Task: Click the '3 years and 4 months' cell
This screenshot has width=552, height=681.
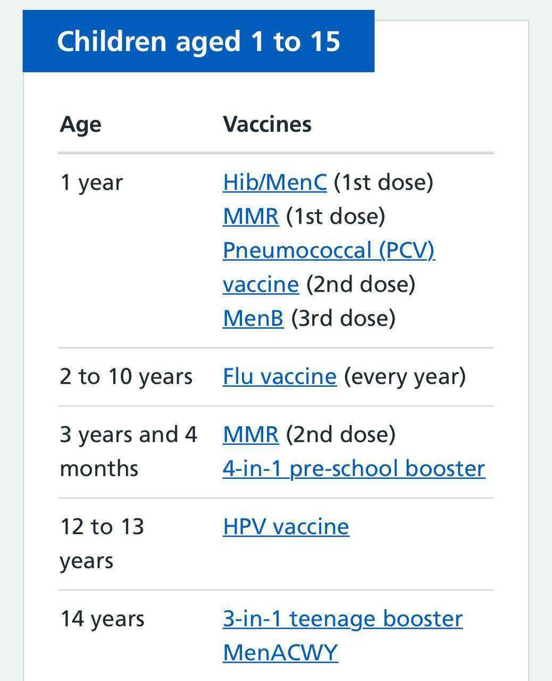Action: point(128,451)
